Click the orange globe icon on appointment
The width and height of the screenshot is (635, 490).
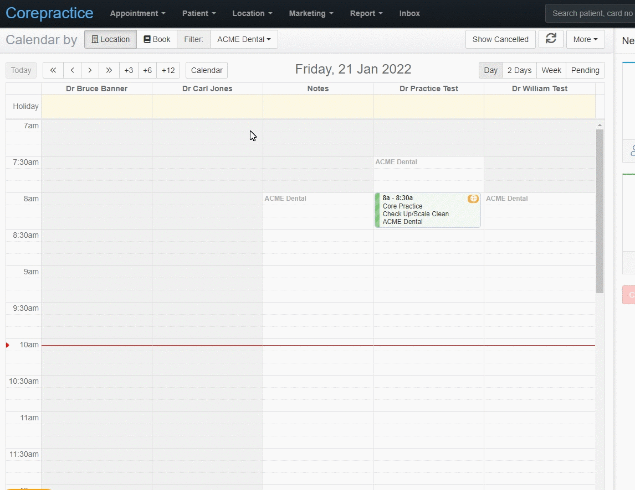473,199
